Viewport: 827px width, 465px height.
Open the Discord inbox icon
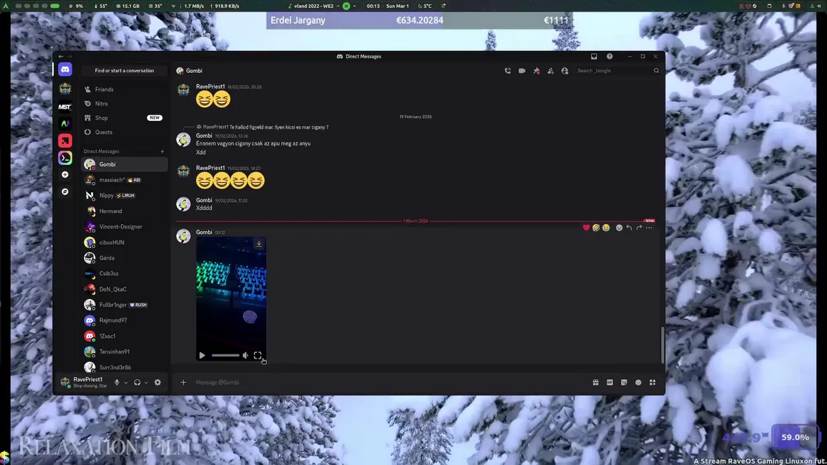pos(594,56)
